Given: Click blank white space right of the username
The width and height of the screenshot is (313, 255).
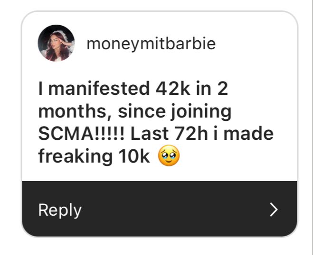Looking at the screenshot, I should 256,44.
